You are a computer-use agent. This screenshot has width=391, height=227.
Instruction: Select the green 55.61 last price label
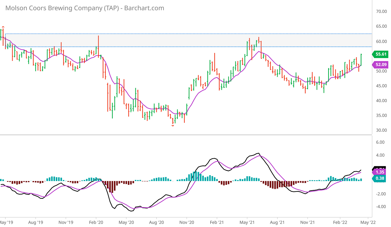click(380, 54)
